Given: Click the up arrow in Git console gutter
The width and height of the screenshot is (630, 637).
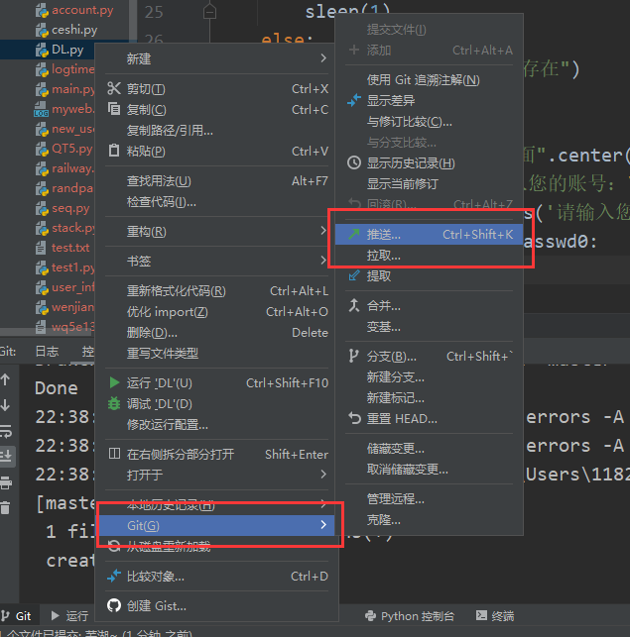Looking at the screenshot, I should coord(5,379).
